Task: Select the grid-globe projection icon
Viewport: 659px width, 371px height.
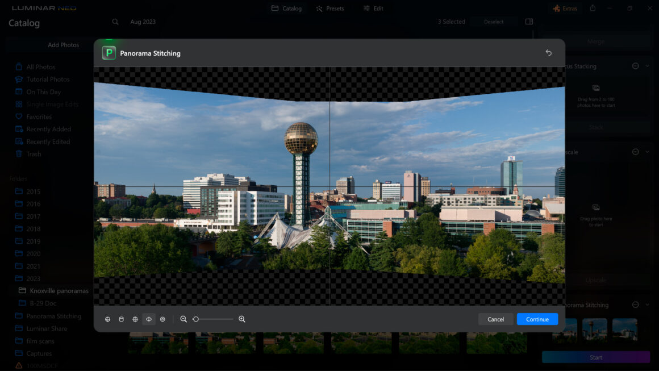Action: point(135,319)
